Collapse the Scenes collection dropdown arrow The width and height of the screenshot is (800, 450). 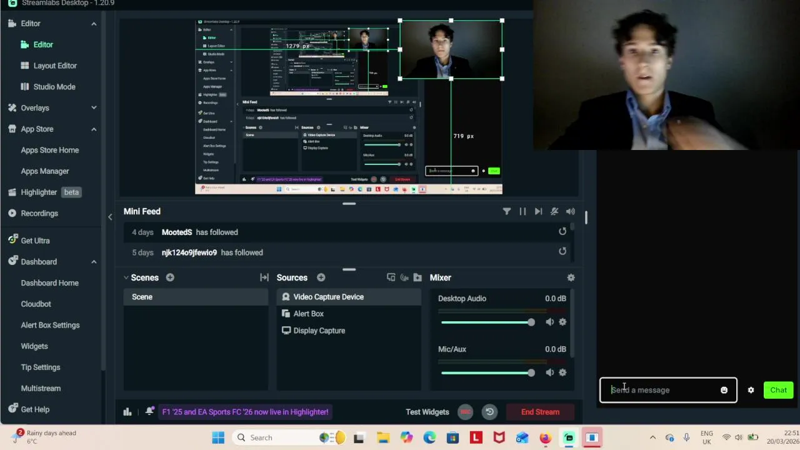click(x=126, y=277)
